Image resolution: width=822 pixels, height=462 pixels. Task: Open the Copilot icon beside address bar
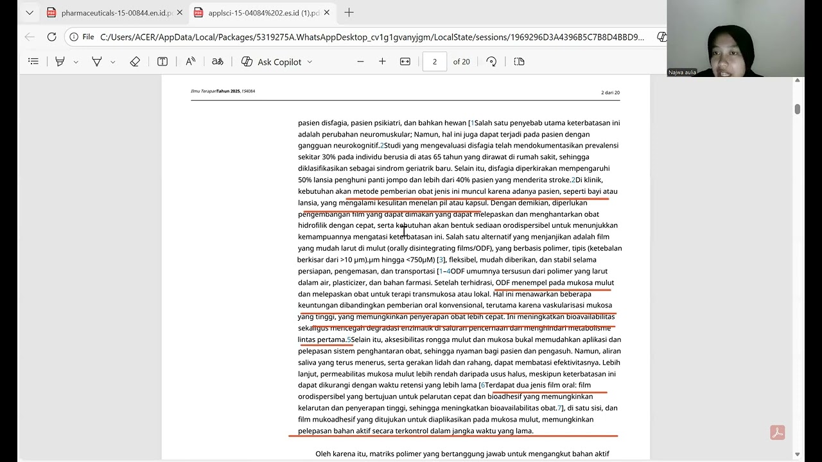coord(661,37)
